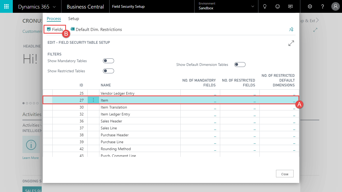This screenshot has height=192, width=342.
Task: Expand the Environment Sandbox dropdown
Action: click(x=253, y=6)
